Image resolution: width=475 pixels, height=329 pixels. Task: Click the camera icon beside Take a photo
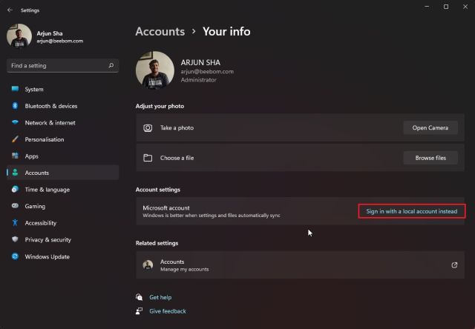point(148,128)
